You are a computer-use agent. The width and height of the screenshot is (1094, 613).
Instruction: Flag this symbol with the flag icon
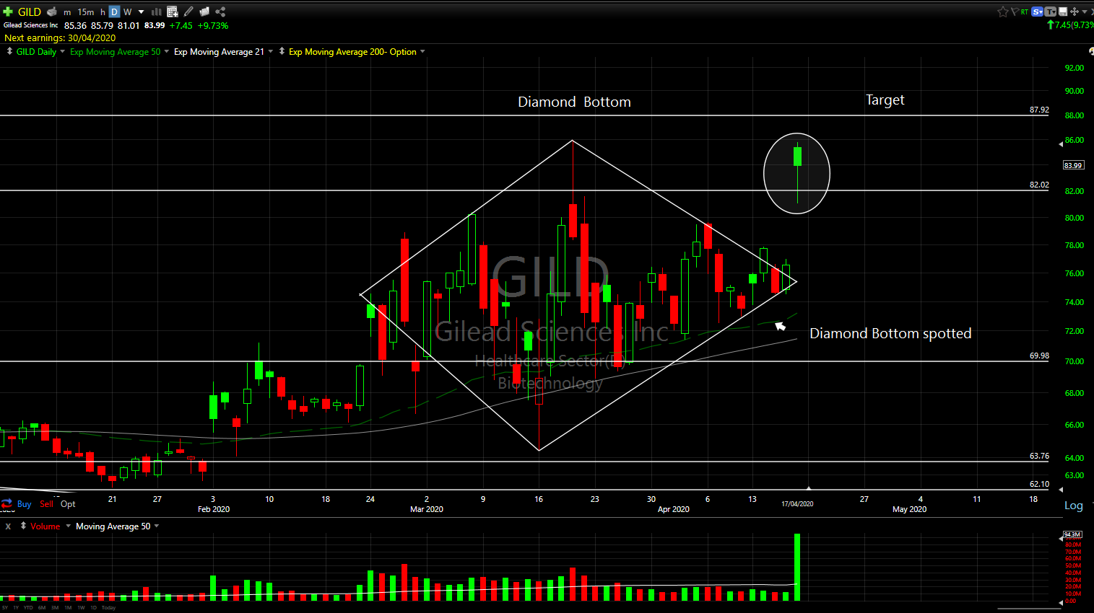tap(1015, 12)
